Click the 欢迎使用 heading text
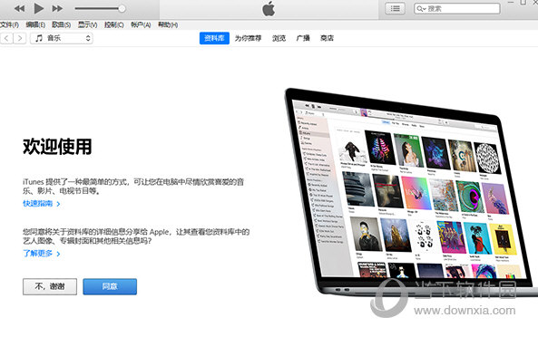 tap(57, 147)
